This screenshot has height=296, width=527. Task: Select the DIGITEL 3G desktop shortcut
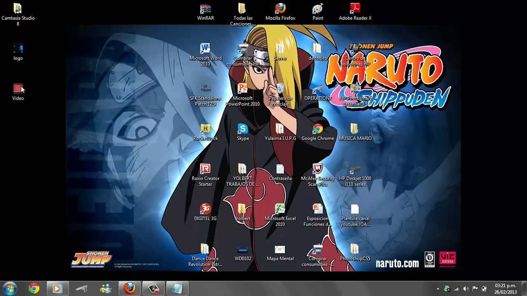205,212
